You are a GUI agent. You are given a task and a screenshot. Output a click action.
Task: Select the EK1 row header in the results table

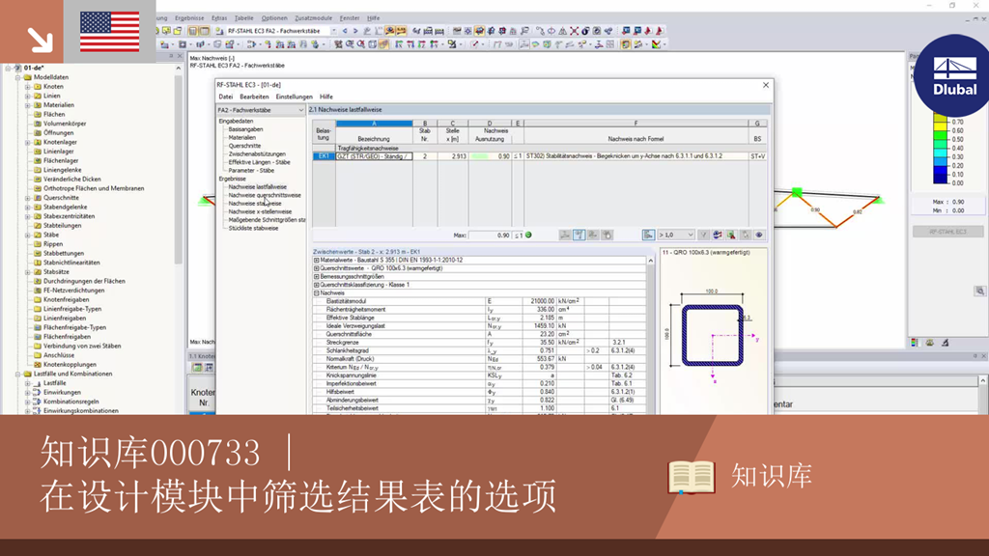coord(324,156)
